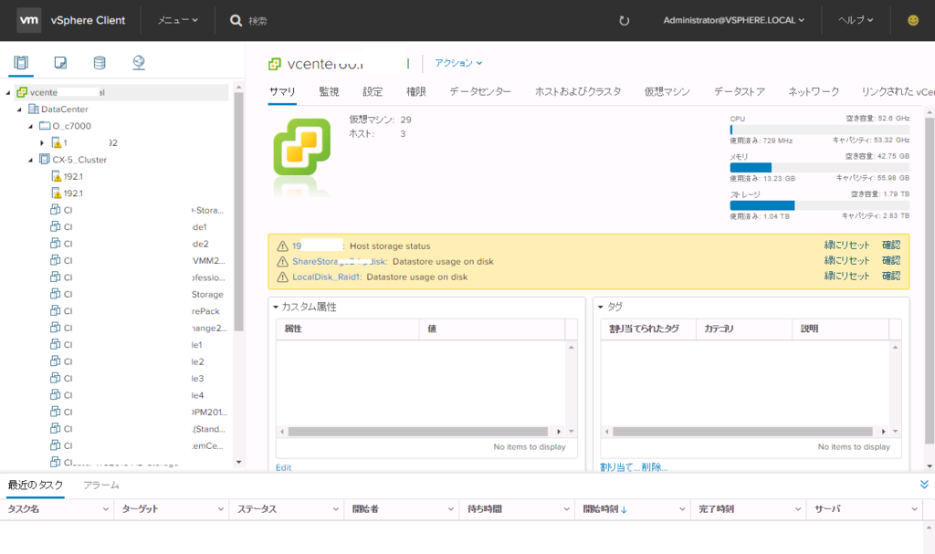Click VM icon for row ending 'de1'
935x554 pixels.
55,226
